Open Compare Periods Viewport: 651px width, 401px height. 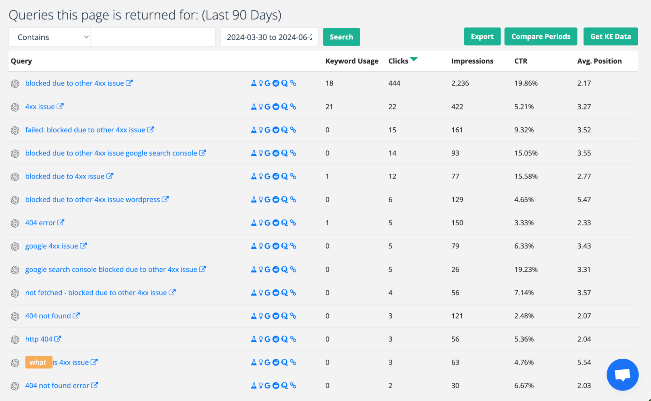pyautogui.click(x=541, y=36)
